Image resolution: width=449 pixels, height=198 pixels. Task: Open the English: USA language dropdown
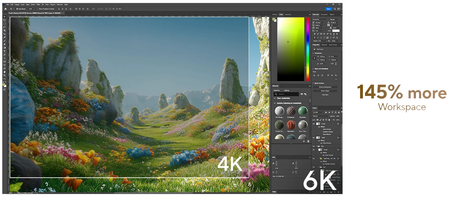[320, 41]
